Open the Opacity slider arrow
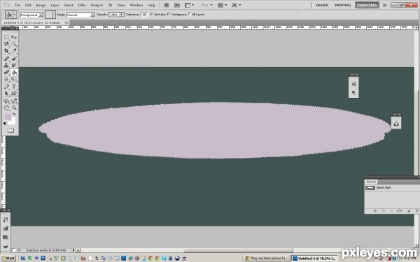The image size is (420, 262). point(122,15)
